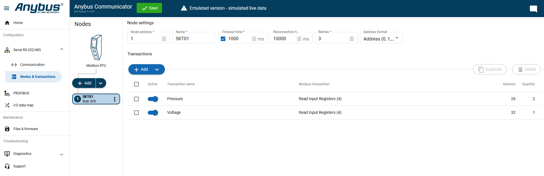
Task: Open the hamburger navigation menu
Action: [7, 8]
